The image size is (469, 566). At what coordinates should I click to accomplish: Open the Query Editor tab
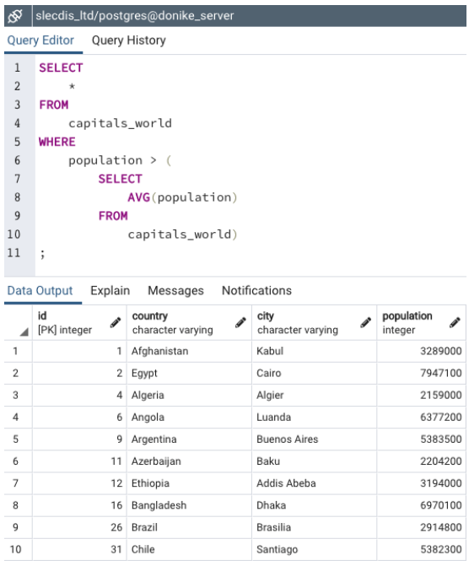(x=40, y=40)
